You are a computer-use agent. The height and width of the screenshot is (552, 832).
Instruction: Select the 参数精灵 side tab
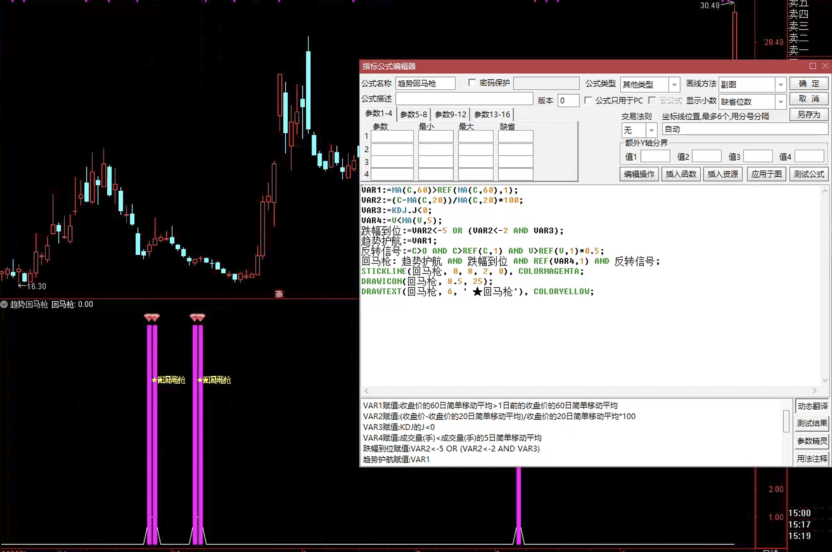click(x=812, y=441)
